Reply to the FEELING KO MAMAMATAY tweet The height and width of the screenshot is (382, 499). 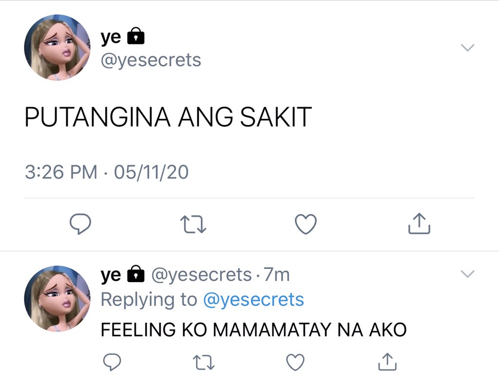click(x=113, y=362)
